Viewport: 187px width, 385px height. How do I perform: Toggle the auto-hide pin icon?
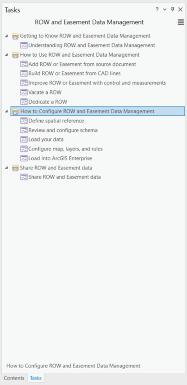[173, 9]
